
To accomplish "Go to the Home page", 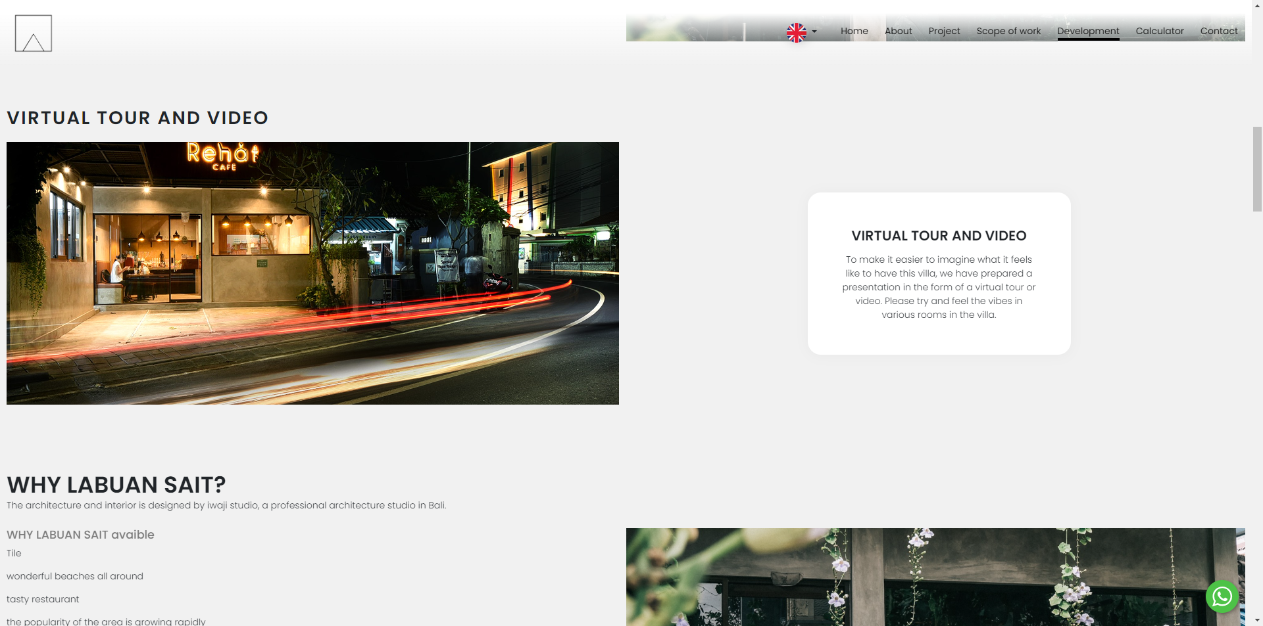I will pyautogui.click(x=854, y=31).
